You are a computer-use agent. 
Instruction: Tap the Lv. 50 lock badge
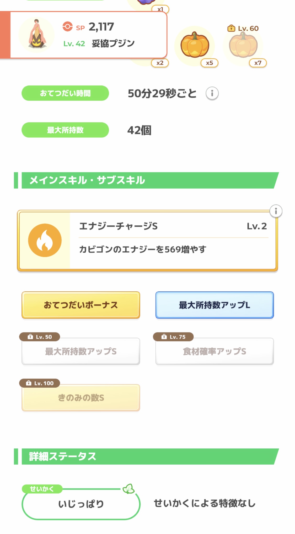(40, 337)
